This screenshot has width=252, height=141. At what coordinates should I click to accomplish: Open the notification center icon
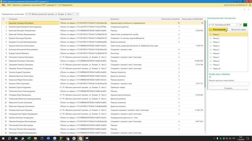coord(248,138)
